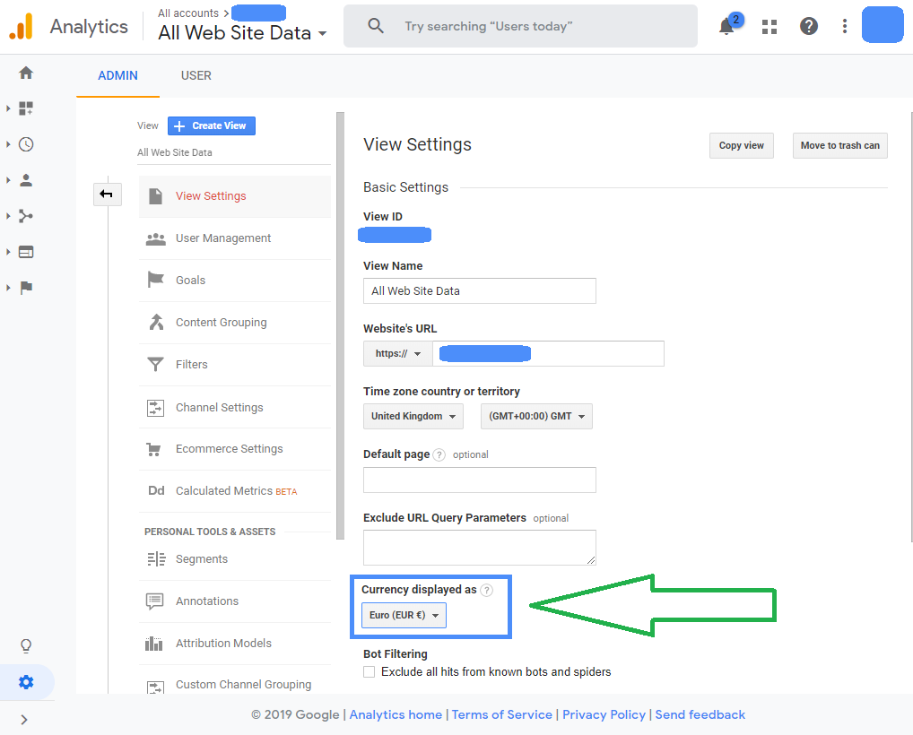Click the search magnifier icon
913x735 pixels.
(x=376, y=26)
